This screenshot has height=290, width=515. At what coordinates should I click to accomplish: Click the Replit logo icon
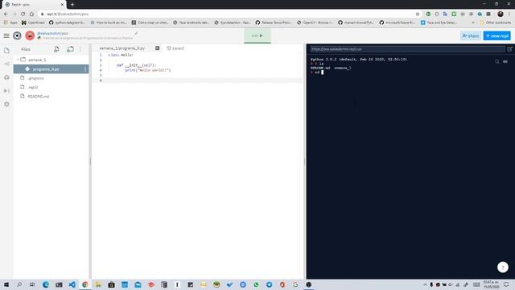[x=17, y=35]
